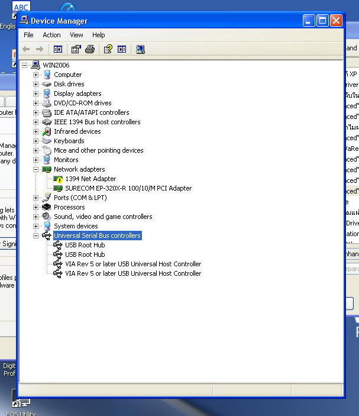Click the Back arrow toolbar icon
359x416 pixels.
point(26,49)
